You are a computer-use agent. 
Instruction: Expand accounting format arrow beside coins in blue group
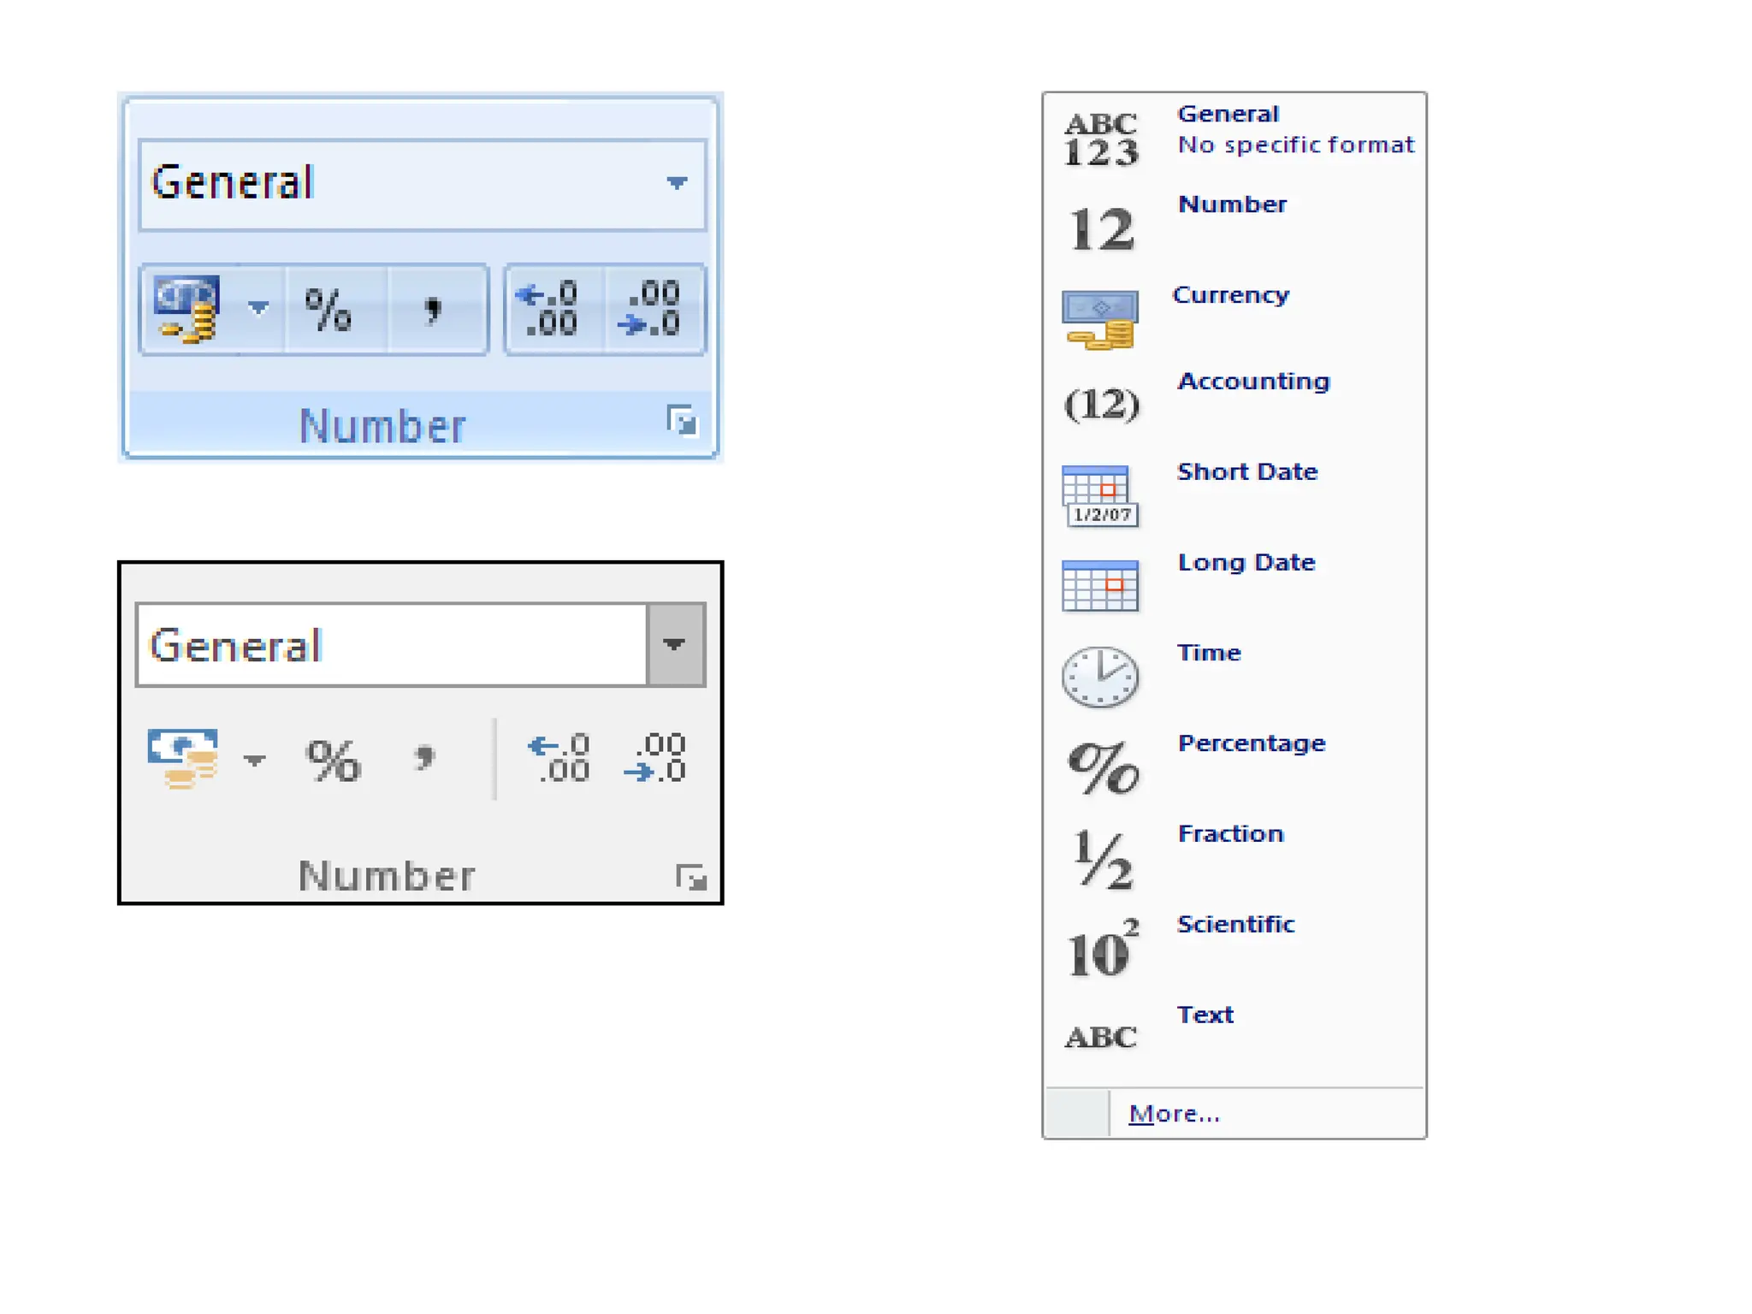coord(258,308)
